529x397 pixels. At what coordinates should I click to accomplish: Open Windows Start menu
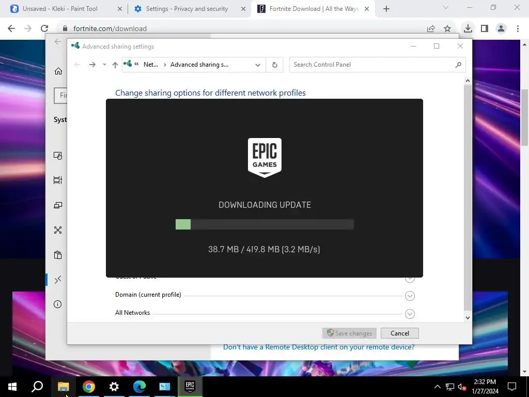12,387
